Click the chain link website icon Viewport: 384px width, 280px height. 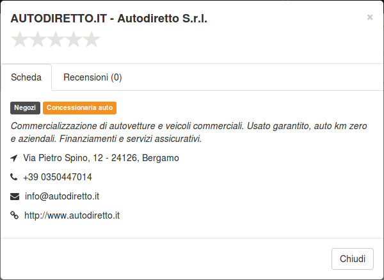pos(15,215)
